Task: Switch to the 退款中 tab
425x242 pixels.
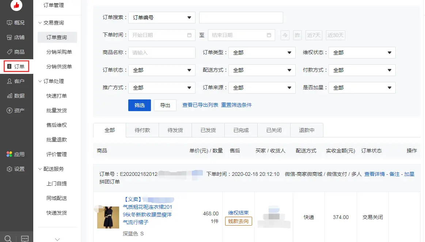Action: tap(307, 130)
